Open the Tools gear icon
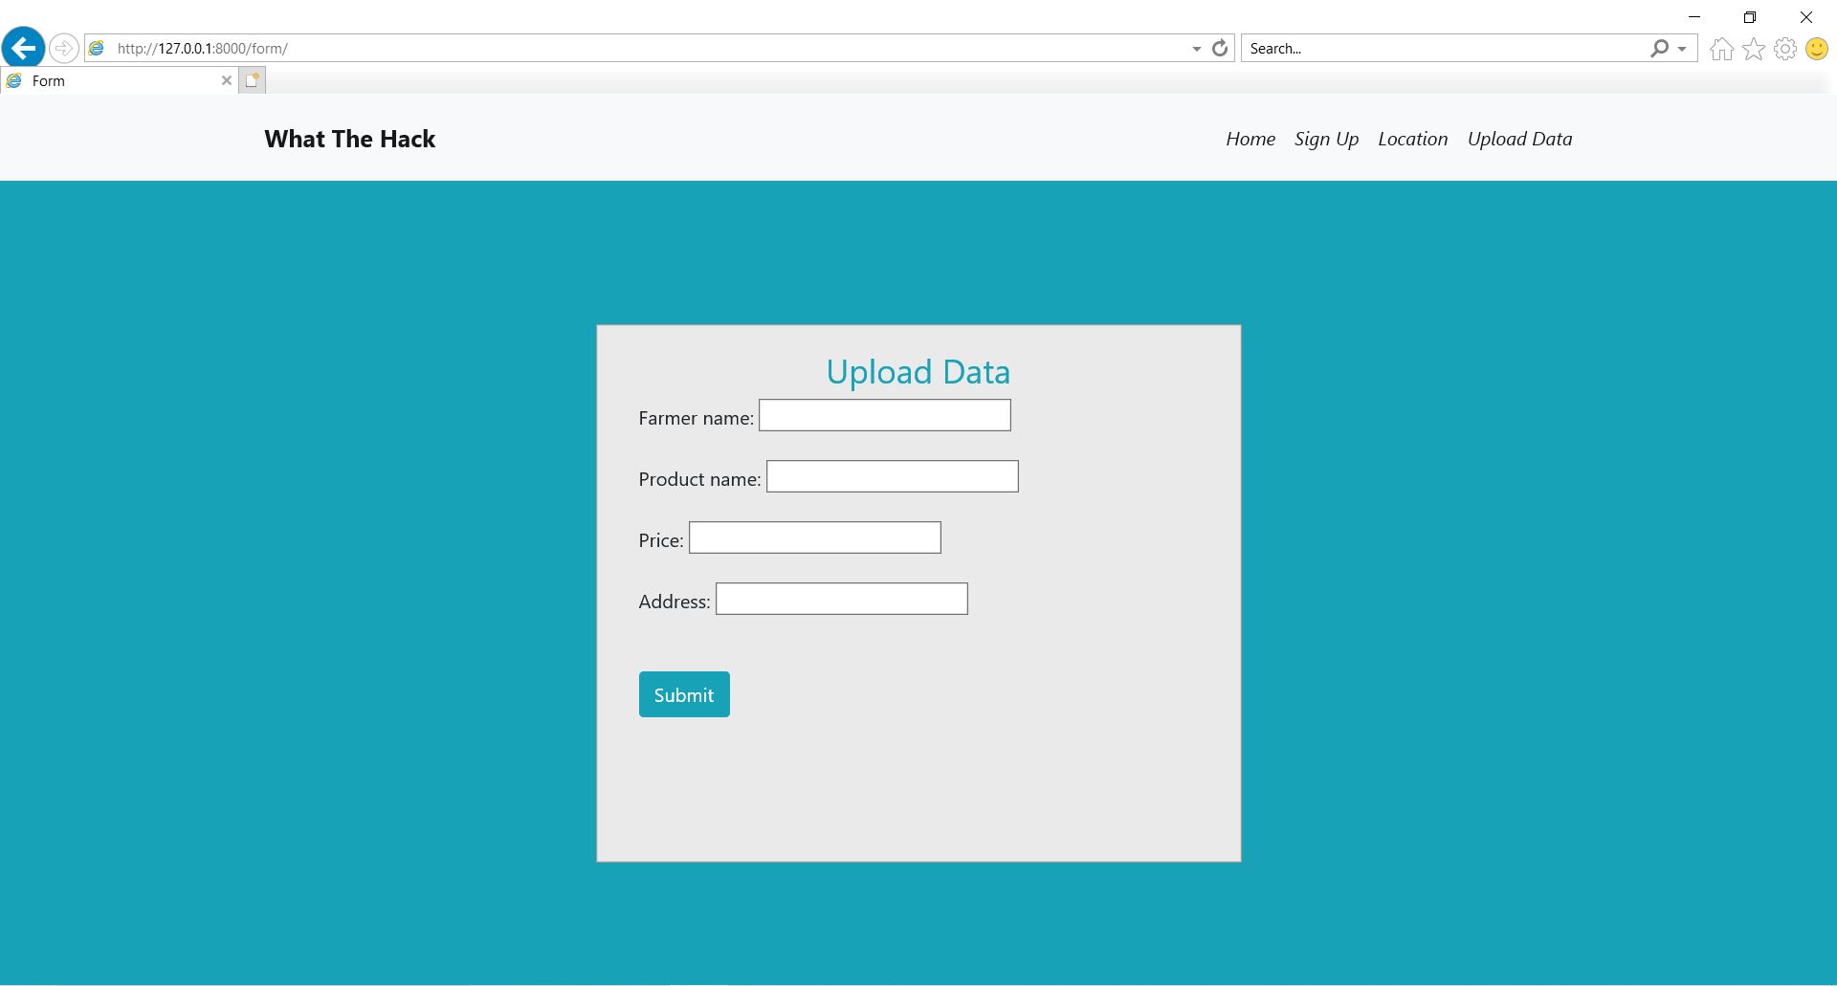Image resolution: width=1837 pixels, height=986 pixels. pos(1785,49)
